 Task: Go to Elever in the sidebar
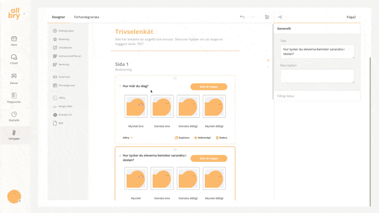(14, 78)
